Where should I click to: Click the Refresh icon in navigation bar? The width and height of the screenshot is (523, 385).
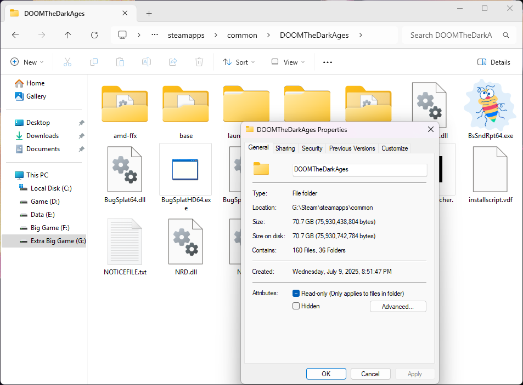point(94,35)
